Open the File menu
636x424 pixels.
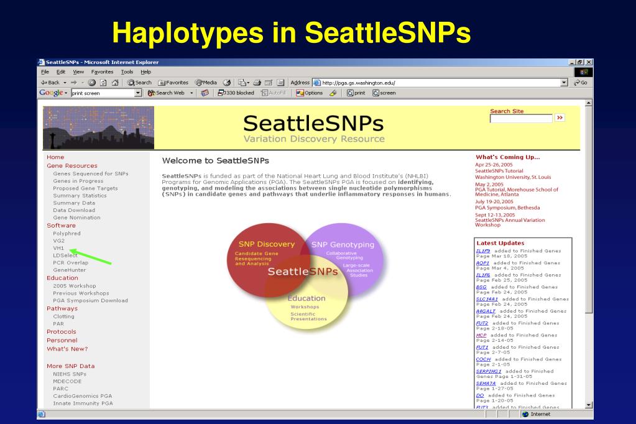45,72
